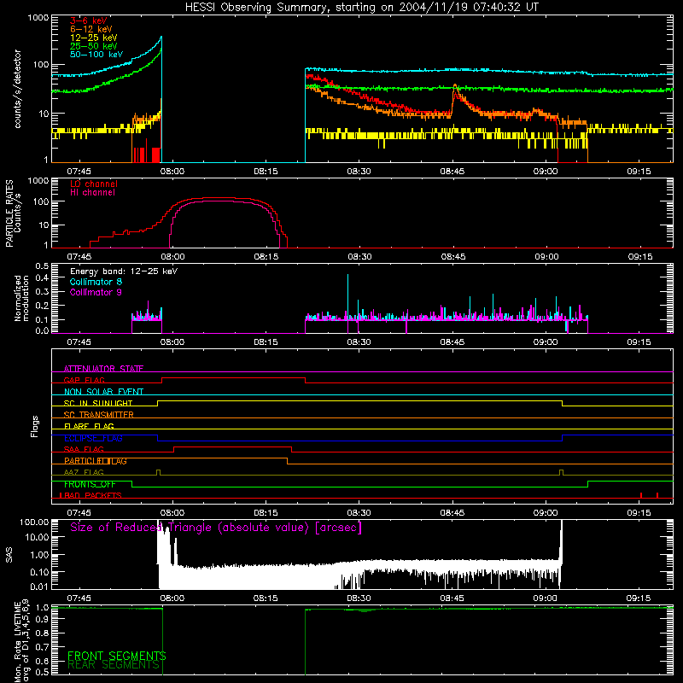Click the 'SC IN SUNLIGHT' flag label

coord(98,403)
